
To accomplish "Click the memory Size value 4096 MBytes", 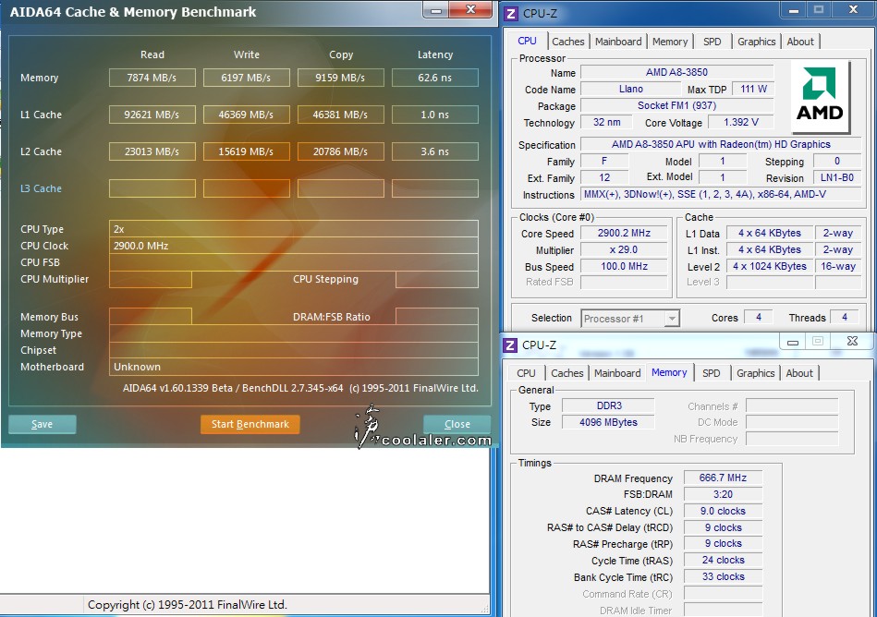I will tap(608, 422).
